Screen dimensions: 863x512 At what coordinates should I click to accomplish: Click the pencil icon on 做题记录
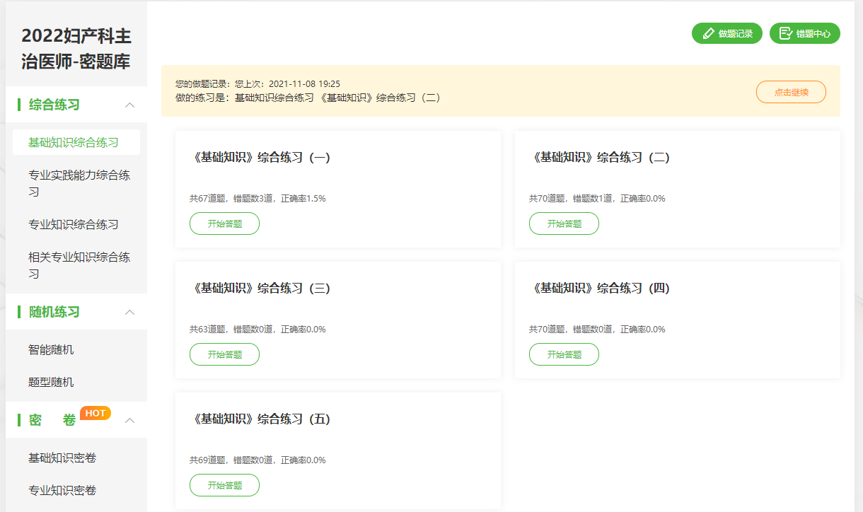click(708, 33)
